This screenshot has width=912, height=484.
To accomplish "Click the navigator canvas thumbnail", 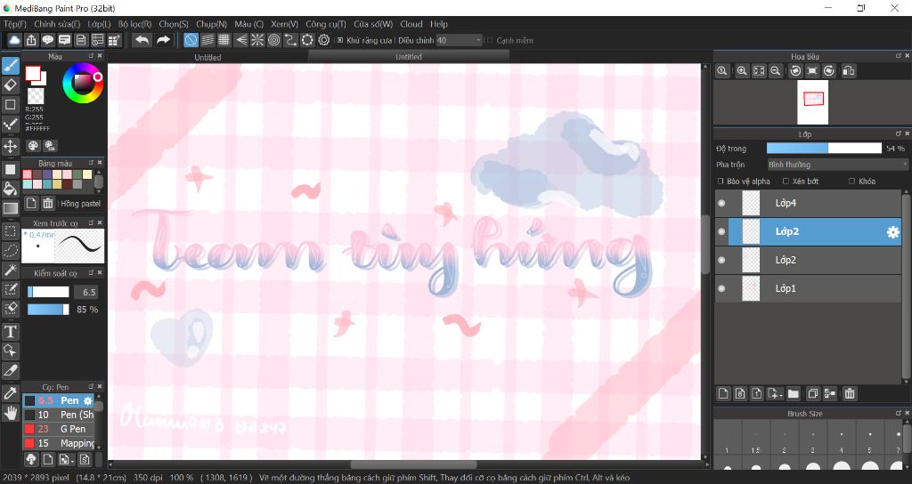I will (812, 102).
